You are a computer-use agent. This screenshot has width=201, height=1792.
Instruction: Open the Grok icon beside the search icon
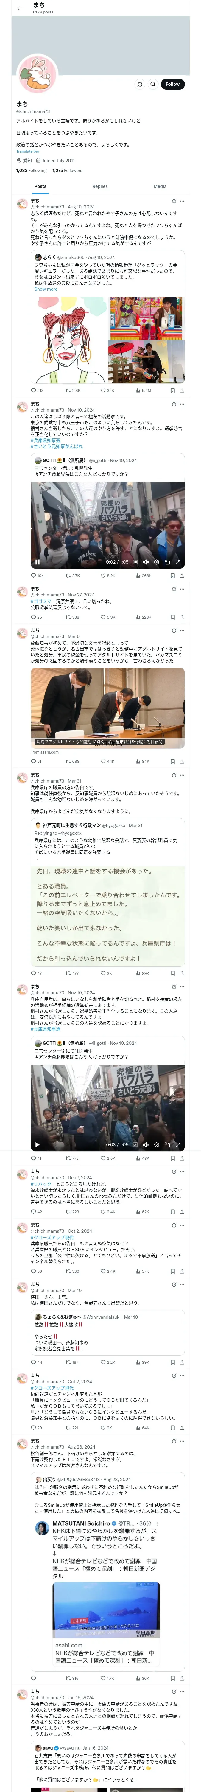pos(140,84)
